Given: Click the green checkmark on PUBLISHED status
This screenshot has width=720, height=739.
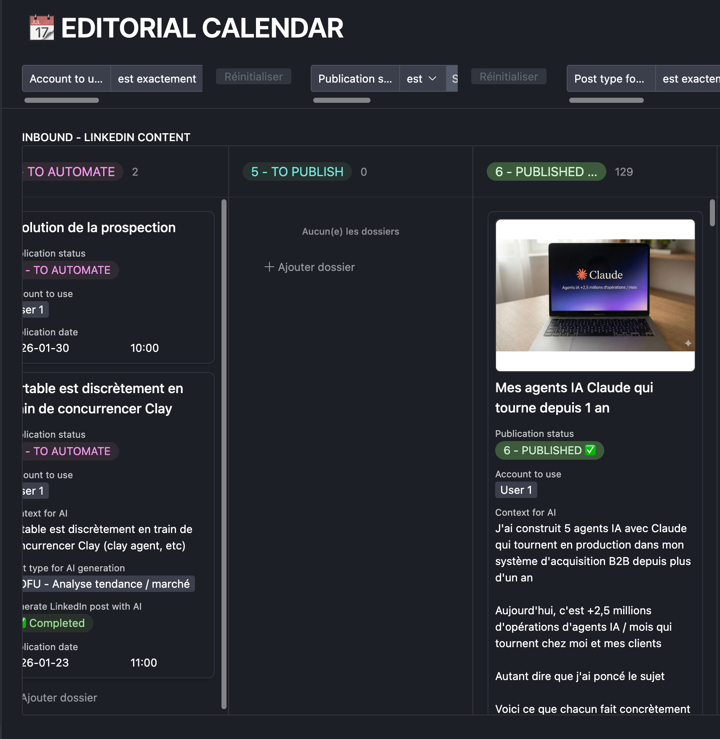Looking at the screenshot, I should (590, 450).
